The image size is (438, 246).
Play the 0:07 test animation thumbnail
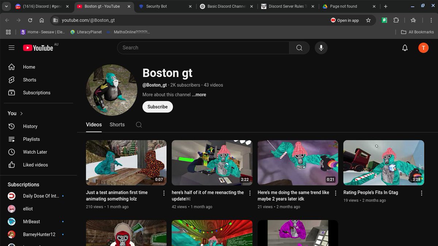coord(126,163)
